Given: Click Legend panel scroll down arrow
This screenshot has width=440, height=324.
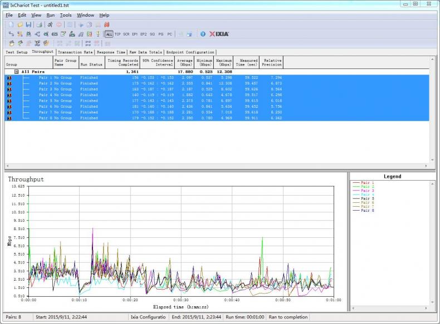Looking at the screenshot, I should click(432, 302).
